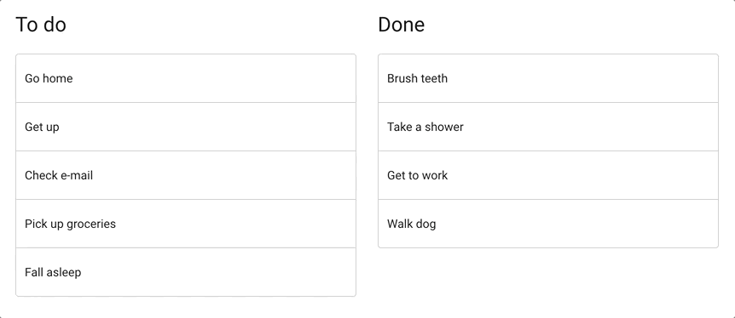The image size is (735, 318).
Task: Select the task about buying groceries
Action: pyautogui.click(x=186, y=224)
